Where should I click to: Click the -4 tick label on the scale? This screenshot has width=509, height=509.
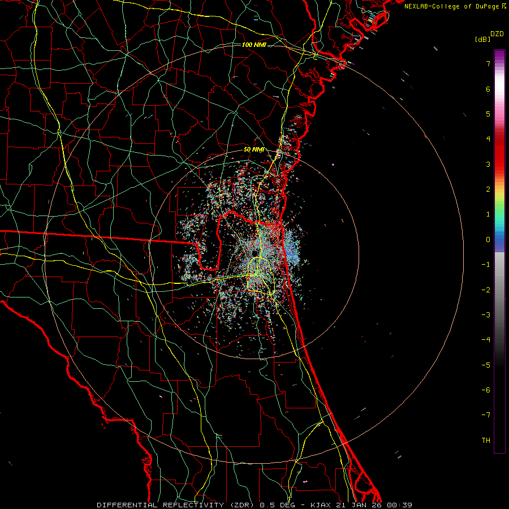486,340
